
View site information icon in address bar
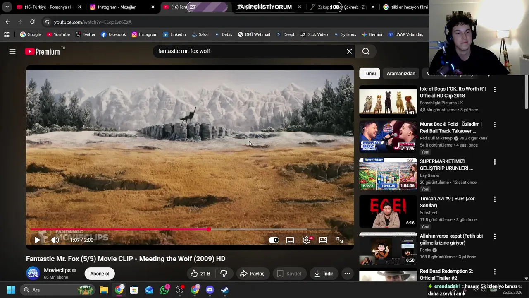click(47, 22)
